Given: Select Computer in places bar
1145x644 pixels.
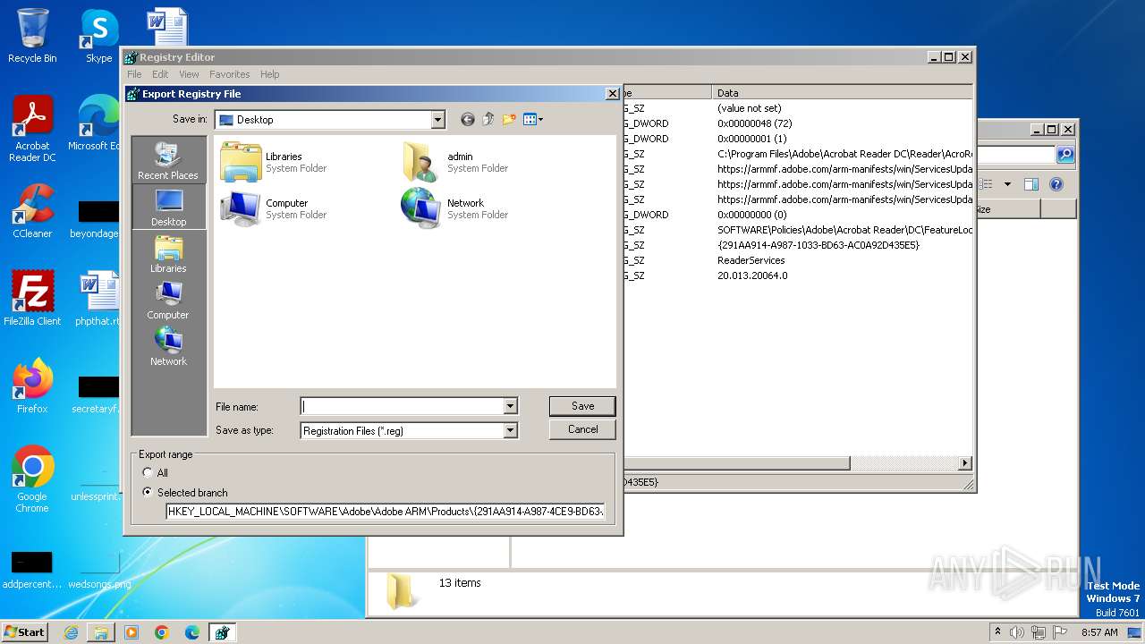Looking at the screenshot, I should [168, 301].
